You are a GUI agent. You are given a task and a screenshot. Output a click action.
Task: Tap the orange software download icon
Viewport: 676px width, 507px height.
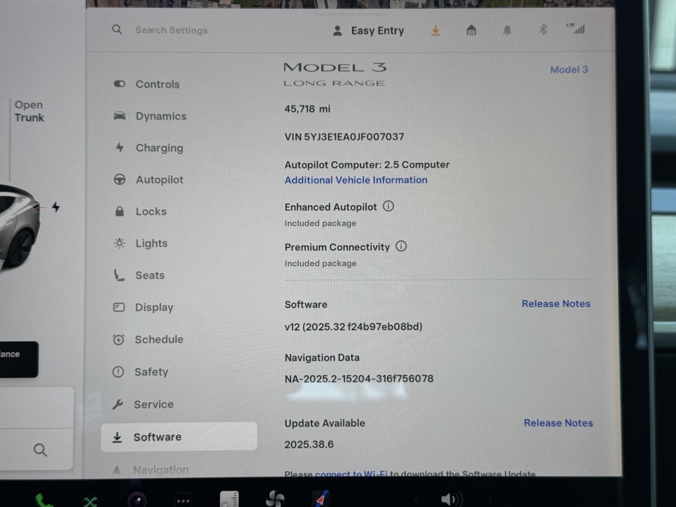click(x=436, y=30)
